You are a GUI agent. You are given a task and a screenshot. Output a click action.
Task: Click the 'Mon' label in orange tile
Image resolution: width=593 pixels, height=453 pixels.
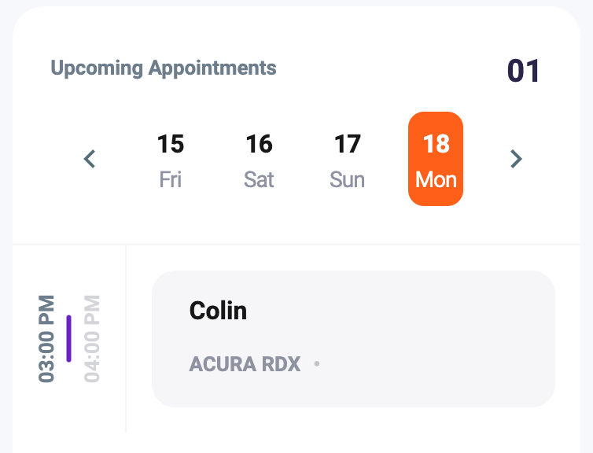point(436,179)
